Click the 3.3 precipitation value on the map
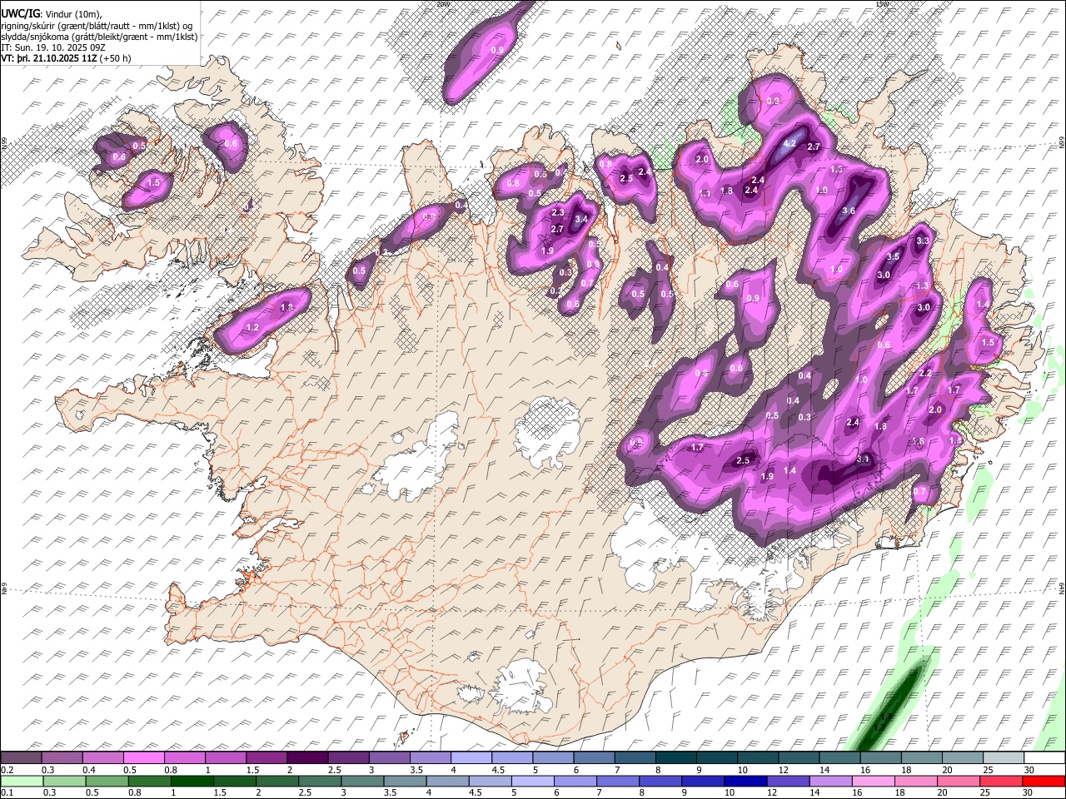 (x=922, y=241)
